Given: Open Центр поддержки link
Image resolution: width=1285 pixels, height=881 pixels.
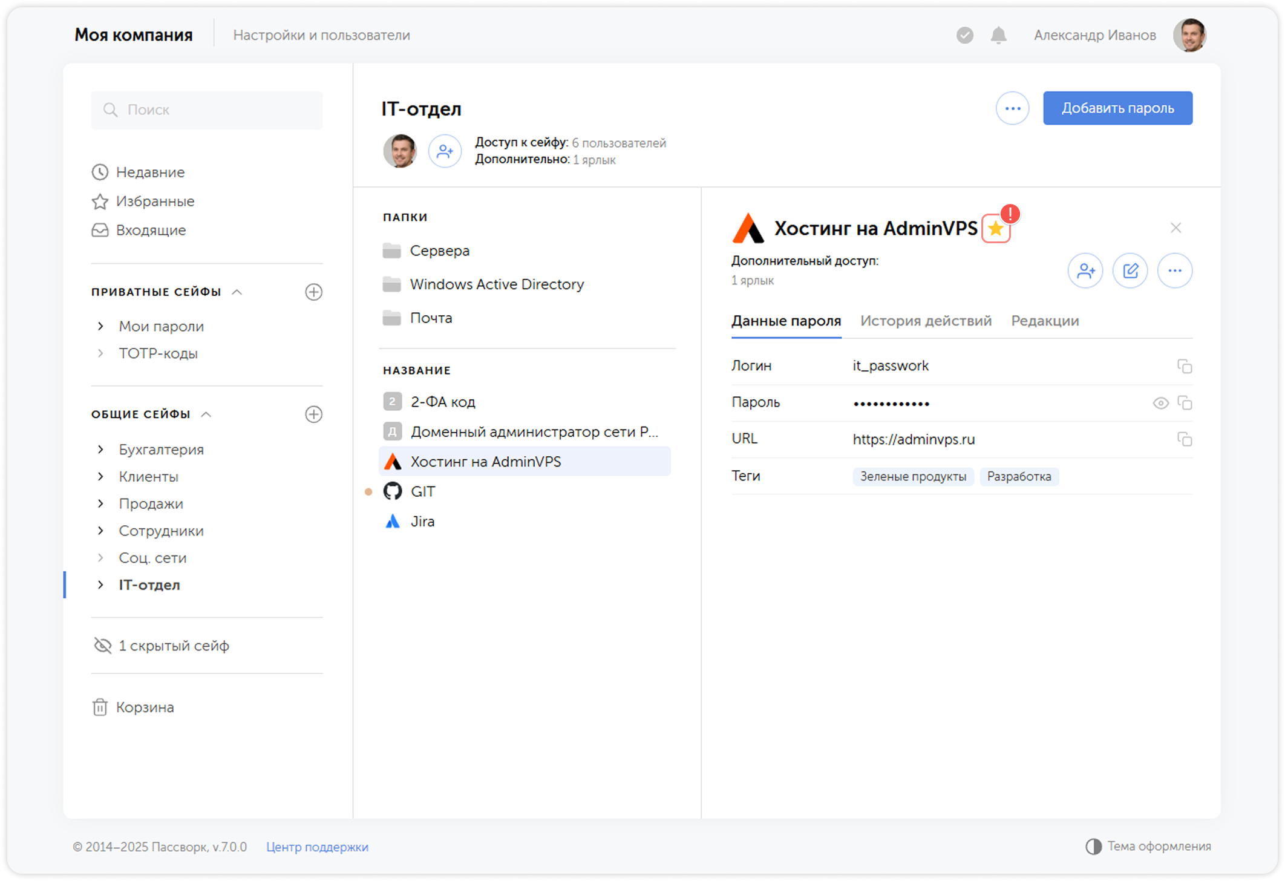Looking at the screenshot, I should [x=317, y=847].
